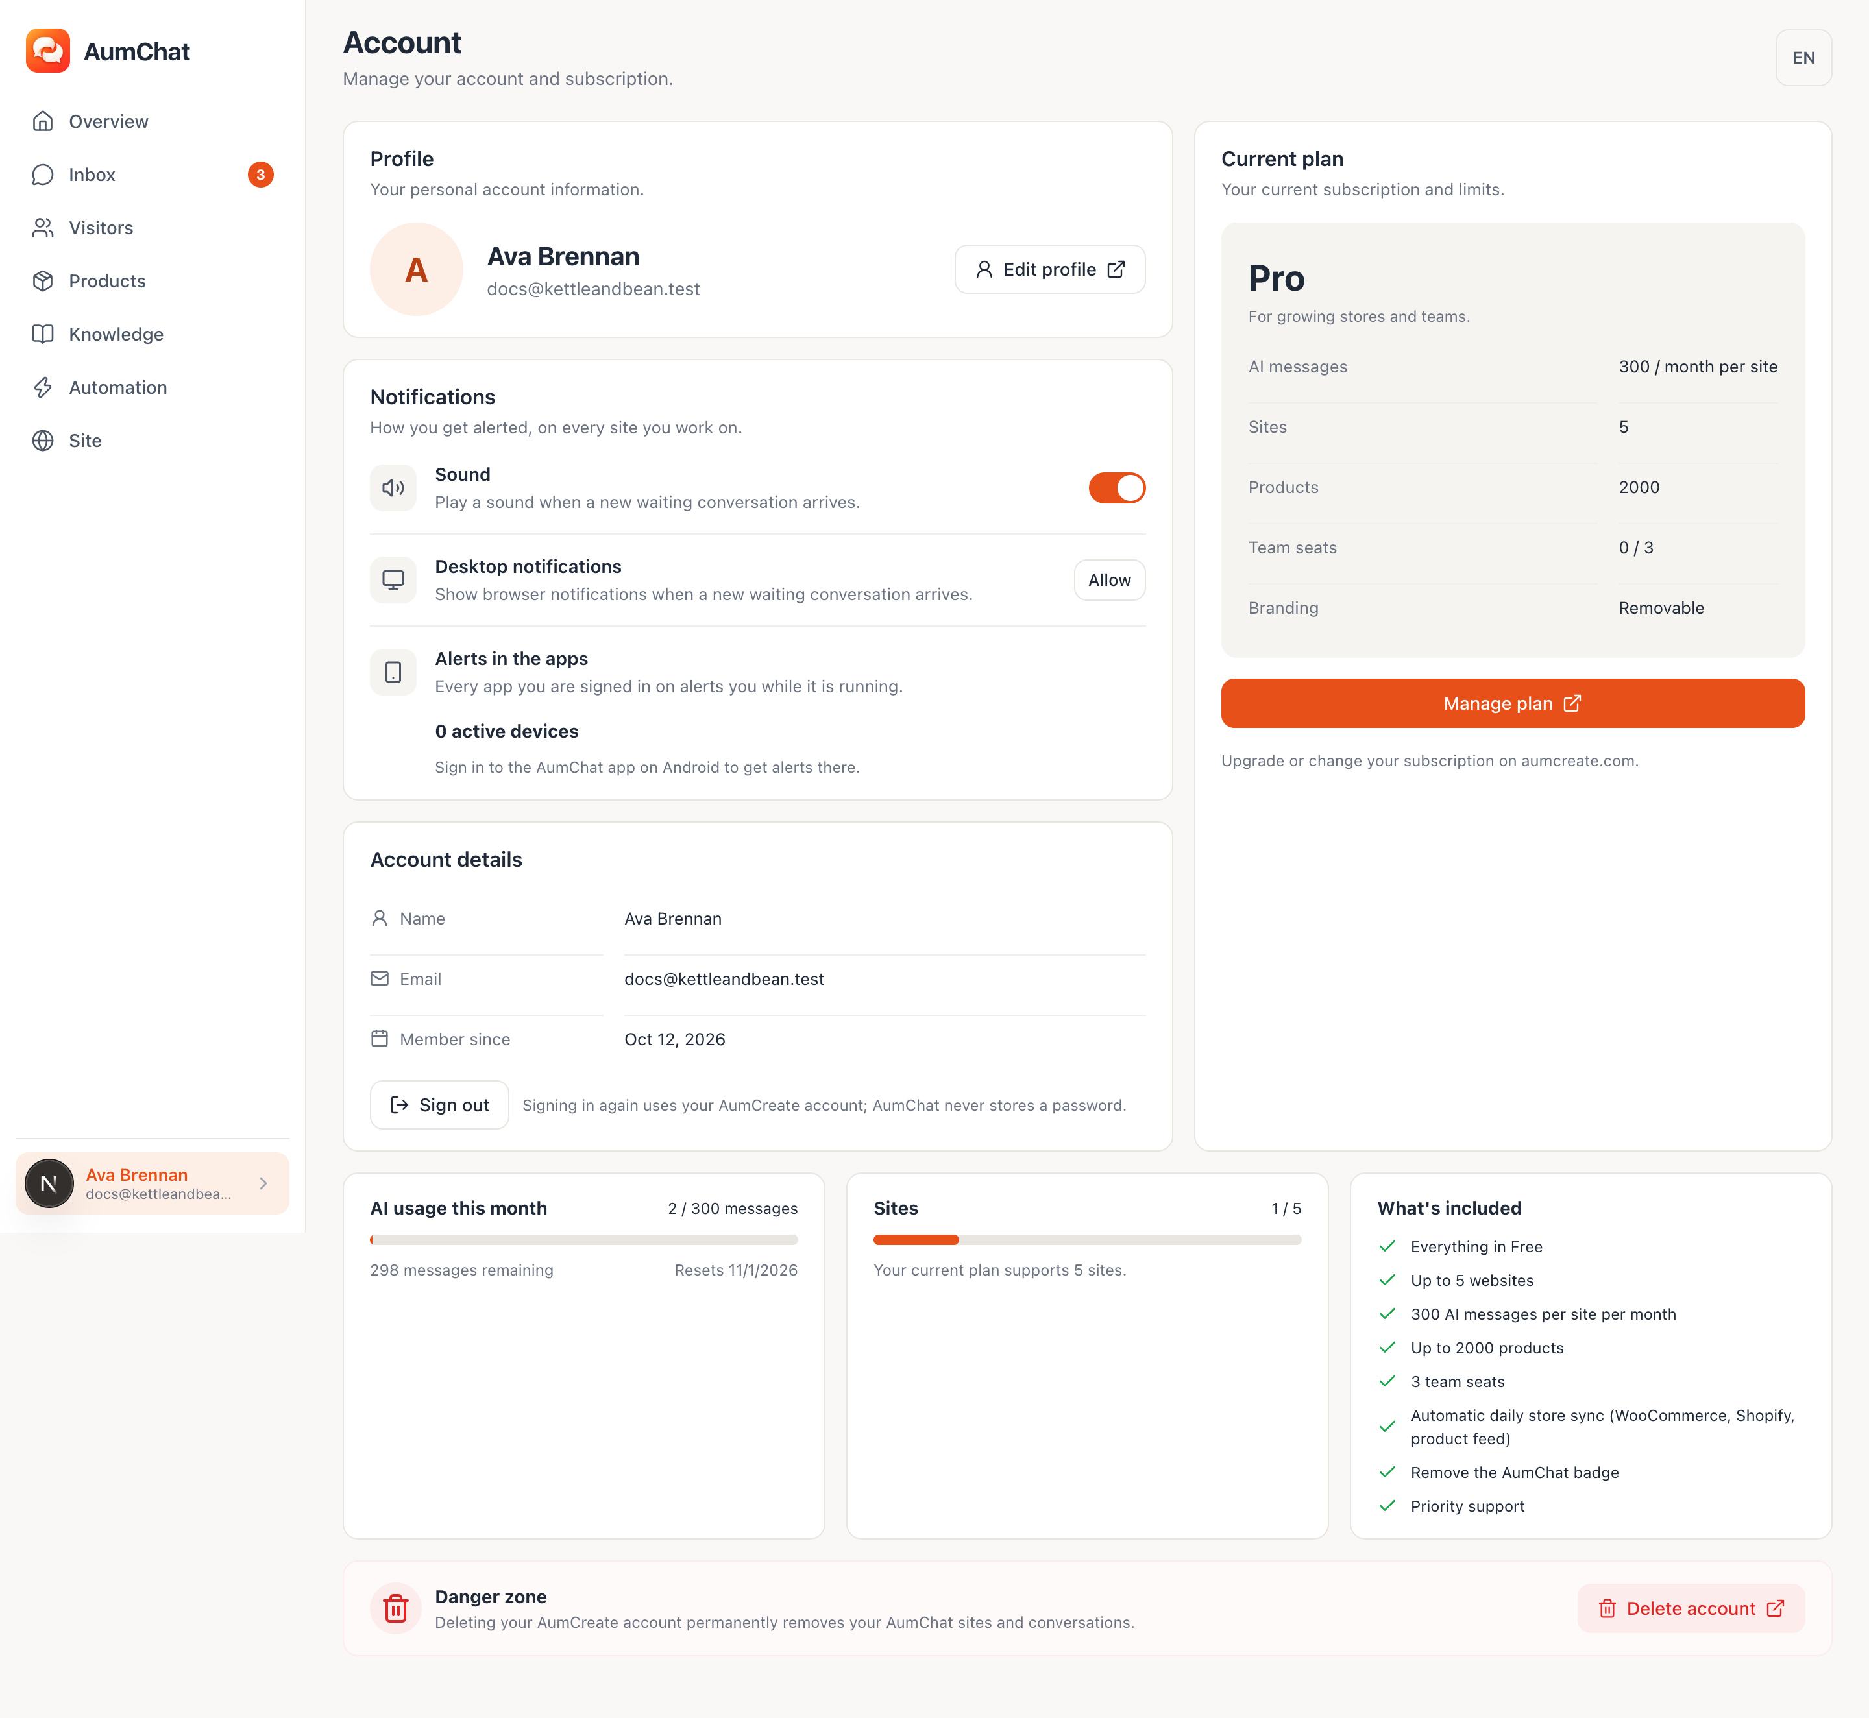Click the Automation lightning icon
This screenshot has height=1718, width=1869.
tap(43, 388)
